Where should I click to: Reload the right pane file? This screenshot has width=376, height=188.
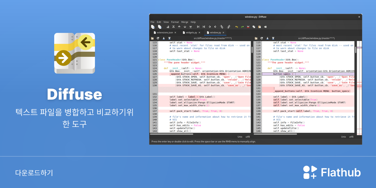[x=262, y=38]
